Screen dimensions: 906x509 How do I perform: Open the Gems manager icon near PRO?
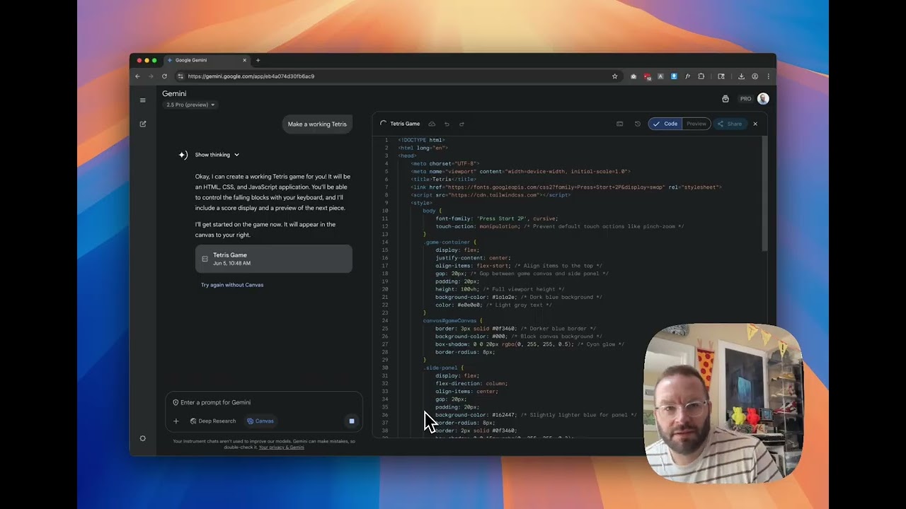tap(726, 99)
